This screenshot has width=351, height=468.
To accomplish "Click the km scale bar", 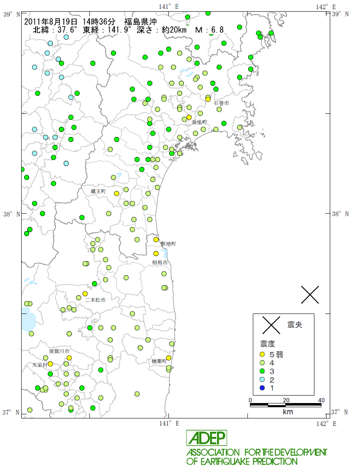I will pos(285,405).
